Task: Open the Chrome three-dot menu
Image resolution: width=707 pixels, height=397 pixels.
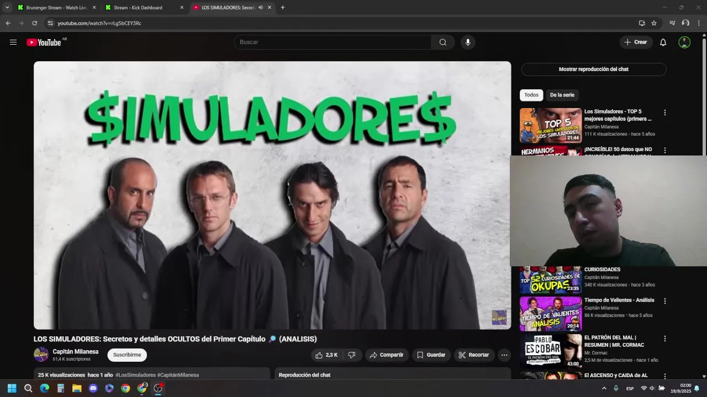Action: tap(699, 23)
